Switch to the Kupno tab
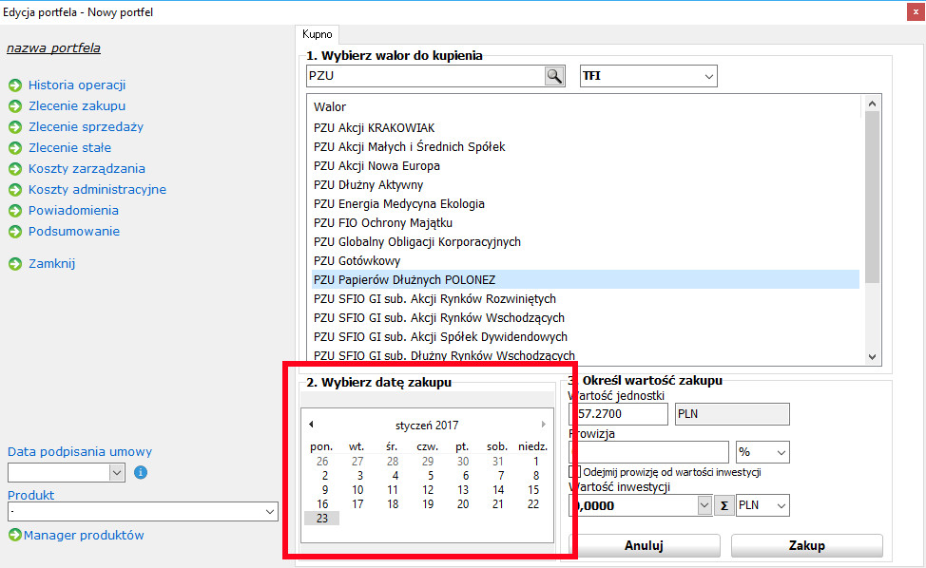Viewport: 926px width, 568px height. pos(317,34)
